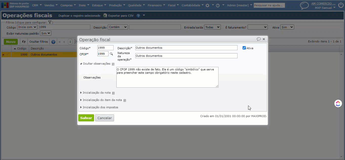Screen dimensions: 345x160
Task: Expand Inicialização dos impostos section
Action: (x=99, y=107)
